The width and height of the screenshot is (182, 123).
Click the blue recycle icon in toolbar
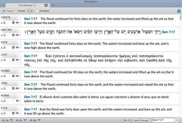[179, 11]
